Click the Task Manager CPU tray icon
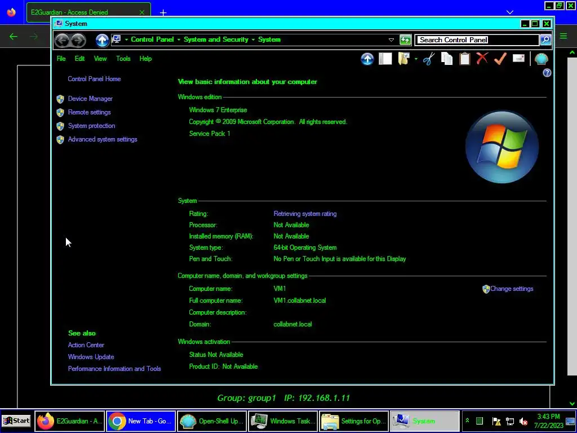This screenshot has height=433, width=577. point(480,421)
